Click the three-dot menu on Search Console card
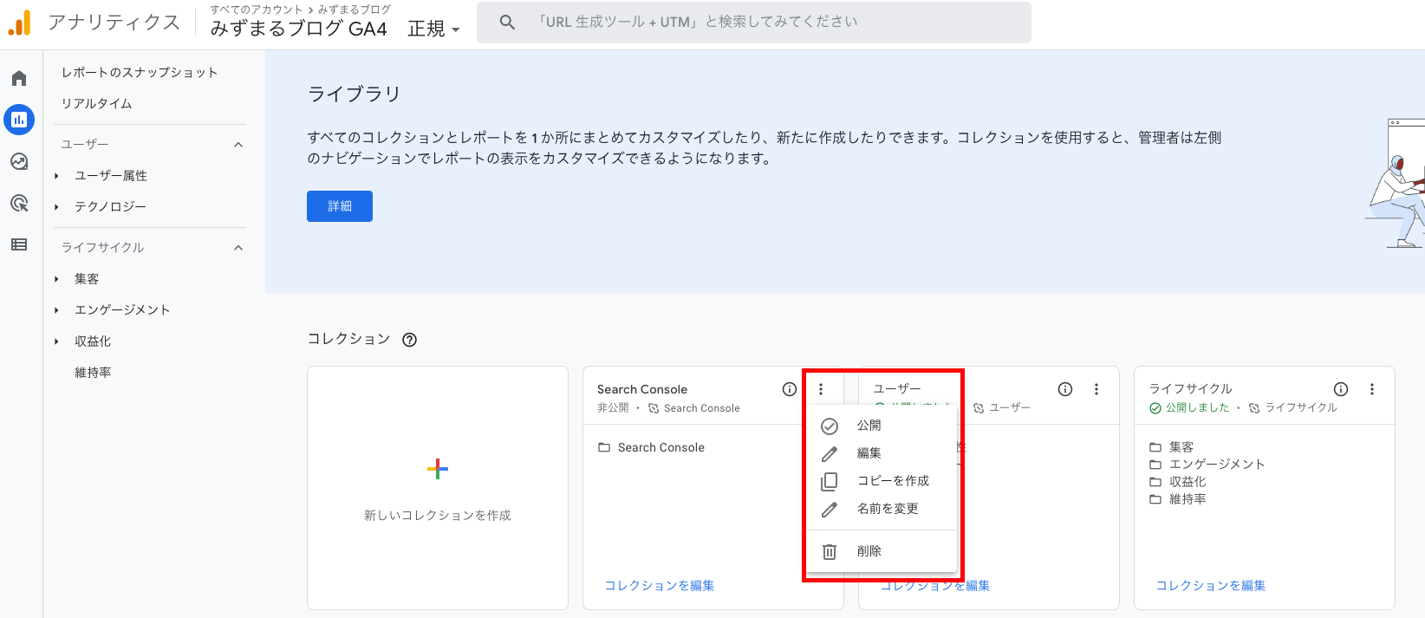Image resolution: width=1425 pixels, height=618 pixels. [x=821, y=389]
